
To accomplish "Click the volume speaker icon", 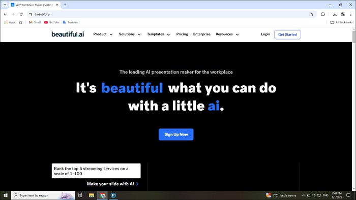I will (314, 195).
